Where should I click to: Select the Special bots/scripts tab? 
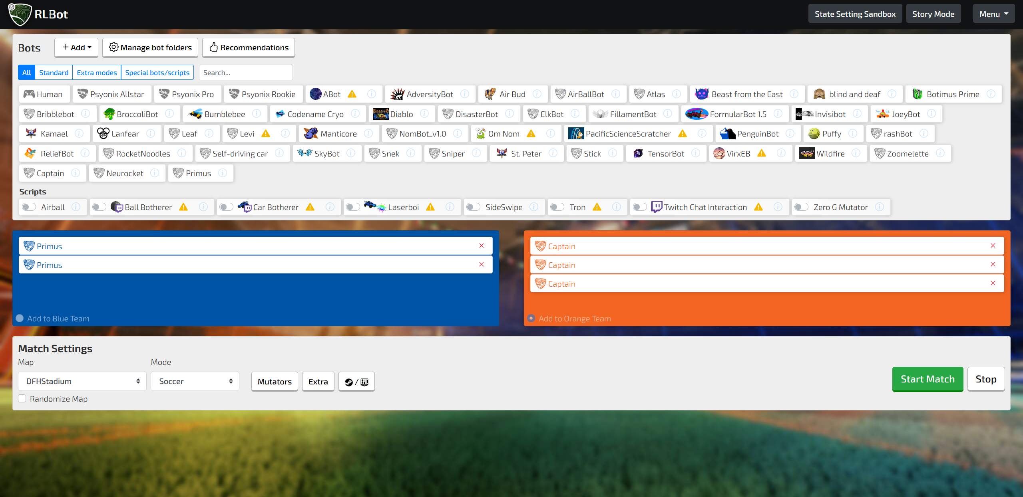(x=157, y=72)
